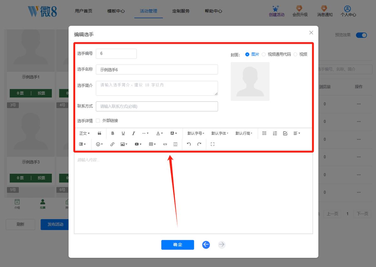Viewport: 376px width, 267px height.
Task: Apply italic formatting
Action: (133, 133)
